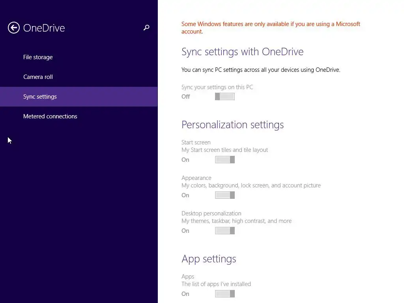Disable Desktop personalization sync toggle
This screenshot has width=404, height=303.
225,231
